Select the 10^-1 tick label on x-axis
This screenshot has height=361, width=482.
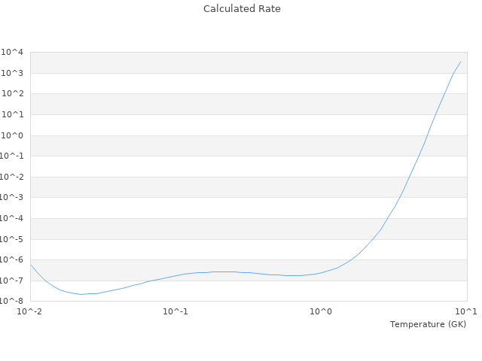click(x=175, y=311)
